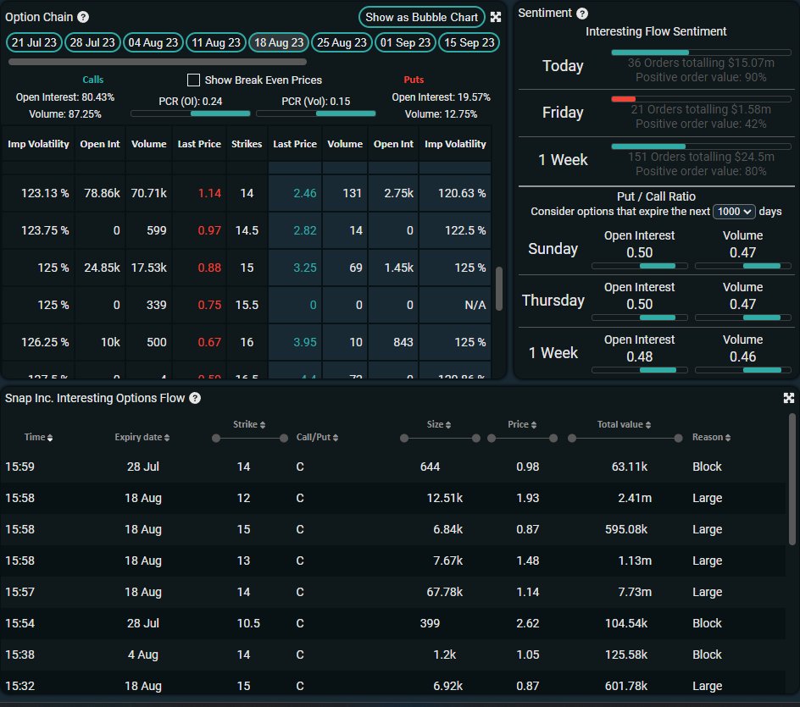Sort the flow table by Total value
The height and width of the screenshot is (707, 800).
(624, 424)
